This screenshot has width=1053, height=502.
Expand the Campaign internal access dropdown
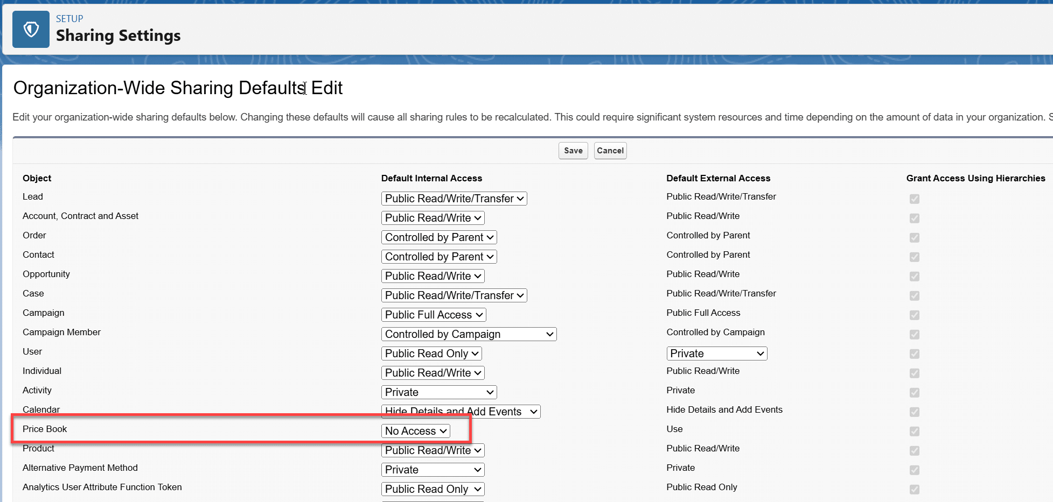[x=433, y=315]
